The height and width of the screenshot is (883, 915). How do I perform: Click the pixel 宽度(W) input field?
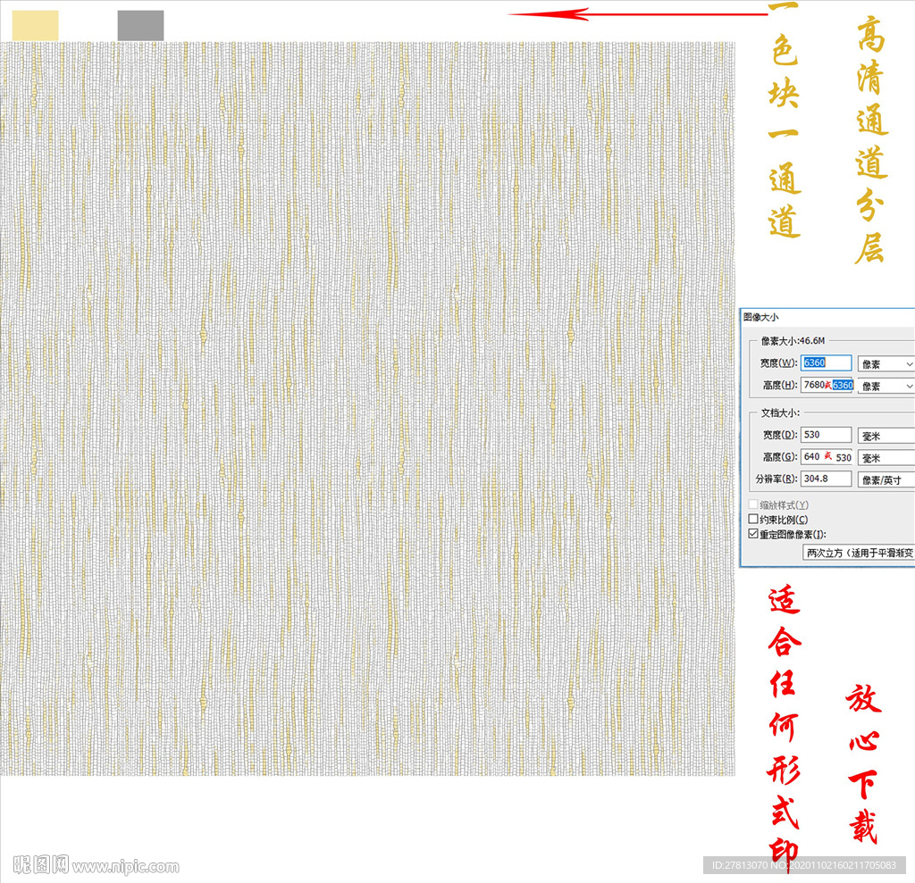pyautogui.click(x=826, y=362)
